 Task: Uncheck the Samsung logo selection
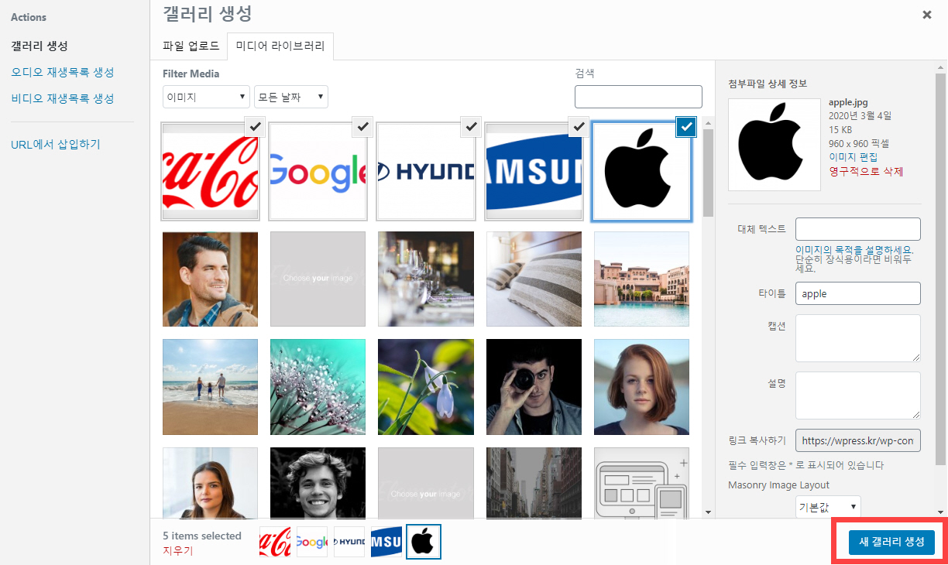point(578,127)
